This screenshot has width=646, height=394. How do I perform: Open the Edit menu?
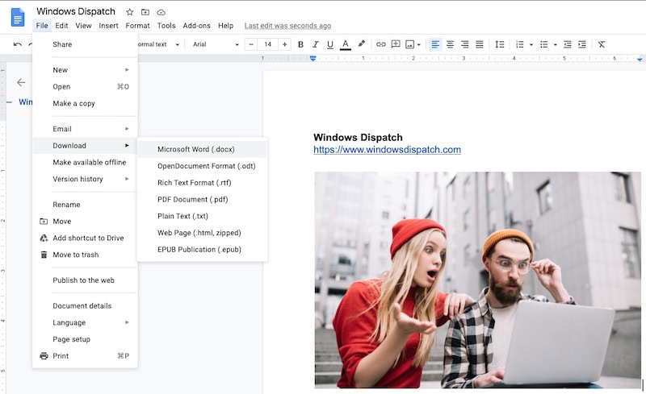coord(61,26)
